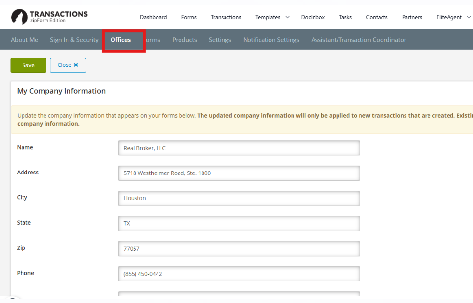Image resolution: width=473 pixels, height=303 pixels.
Task: Switch to the About Me tab
Action: pos(24,40)
